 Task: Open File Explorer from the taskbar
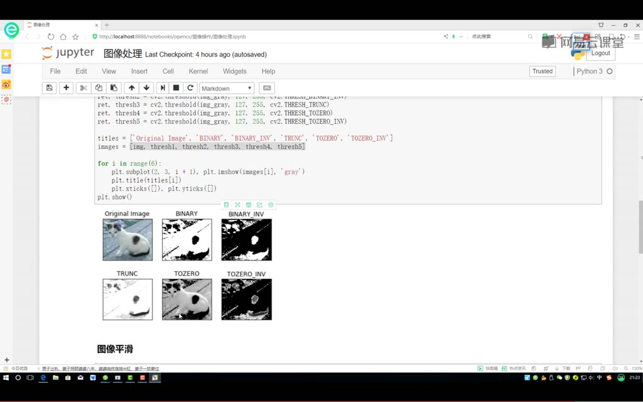point(56,378)
